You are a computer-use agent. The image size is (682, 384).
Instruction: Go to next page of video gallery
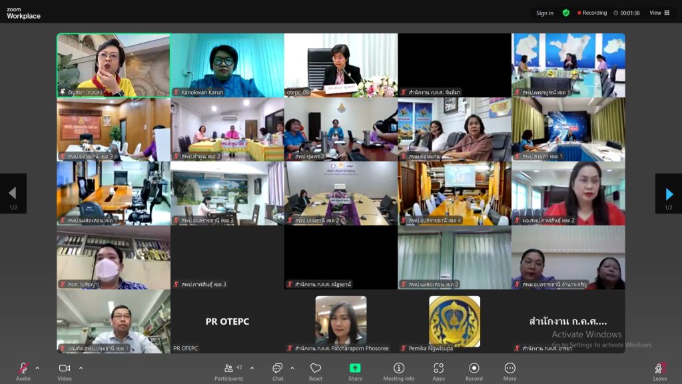[669, 194]
